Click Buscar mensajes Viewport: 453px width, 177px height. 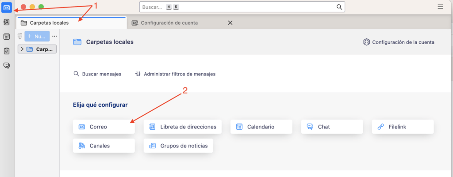click(98, 74)
